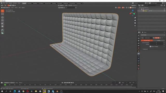Open the Texture properties tab

[139, 69]
